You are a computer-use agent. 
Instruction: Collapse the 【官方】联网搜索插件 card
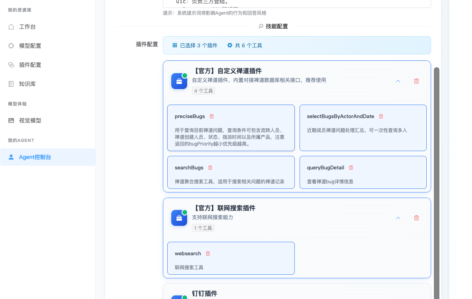click(x=398, y=218)
